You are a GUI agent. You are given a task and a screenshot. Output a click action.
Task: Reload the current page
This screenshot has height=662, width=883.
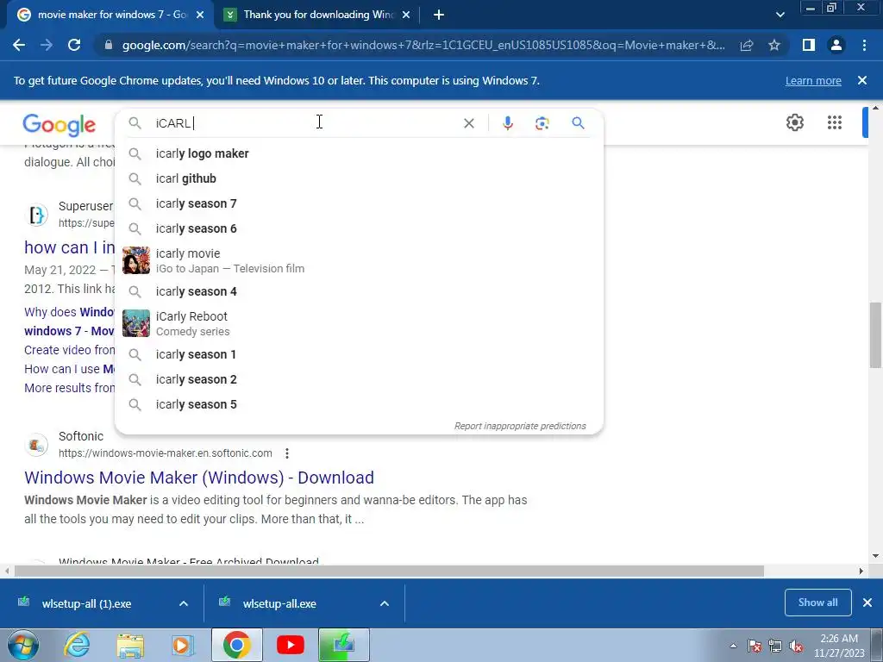pyautogui.click(x=74, y=45)
